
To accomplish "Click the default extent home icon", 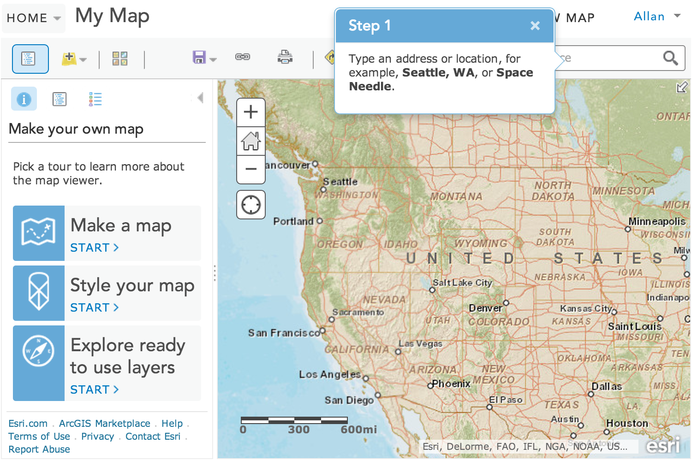I will [251, 141].
